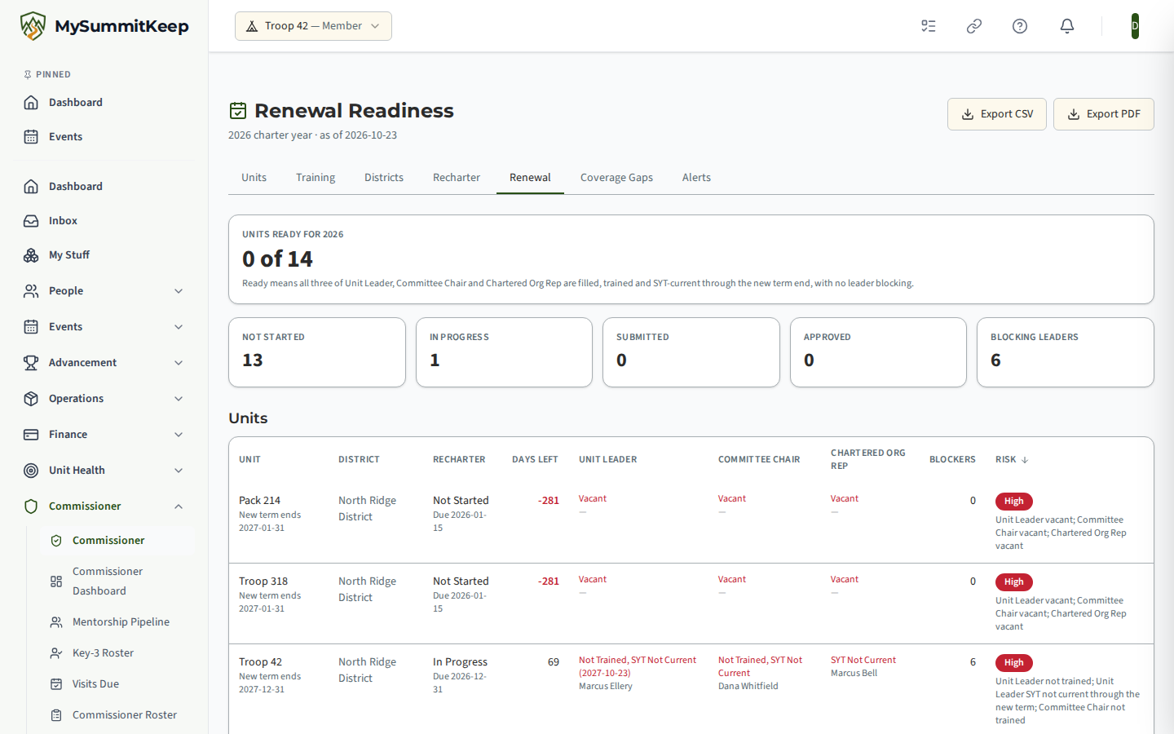Click the link icon in top bar
The width and height of the screenshot is (1174, 734).
click(974, 26)
